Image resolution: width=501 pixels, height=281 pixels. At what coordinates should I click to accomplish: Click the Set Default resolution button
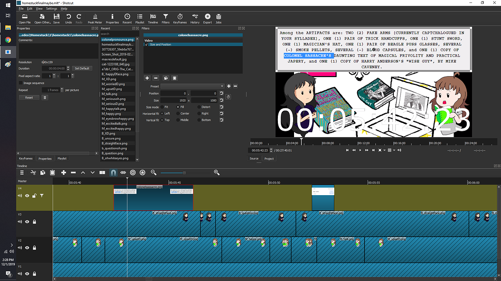click(82, 68)
